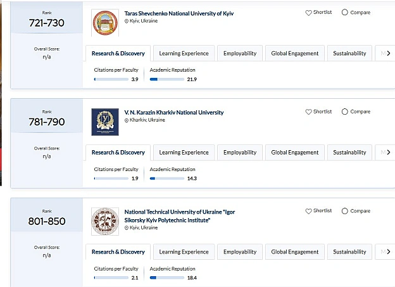Viewport: 395px width, 287px height.
Task: Click the Kyiv Polytechnic Institute round emblem
Action: (105, 222)
